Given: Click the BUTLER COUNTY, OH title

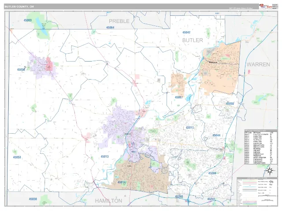Looking at the screenshot, I should 19,7.
